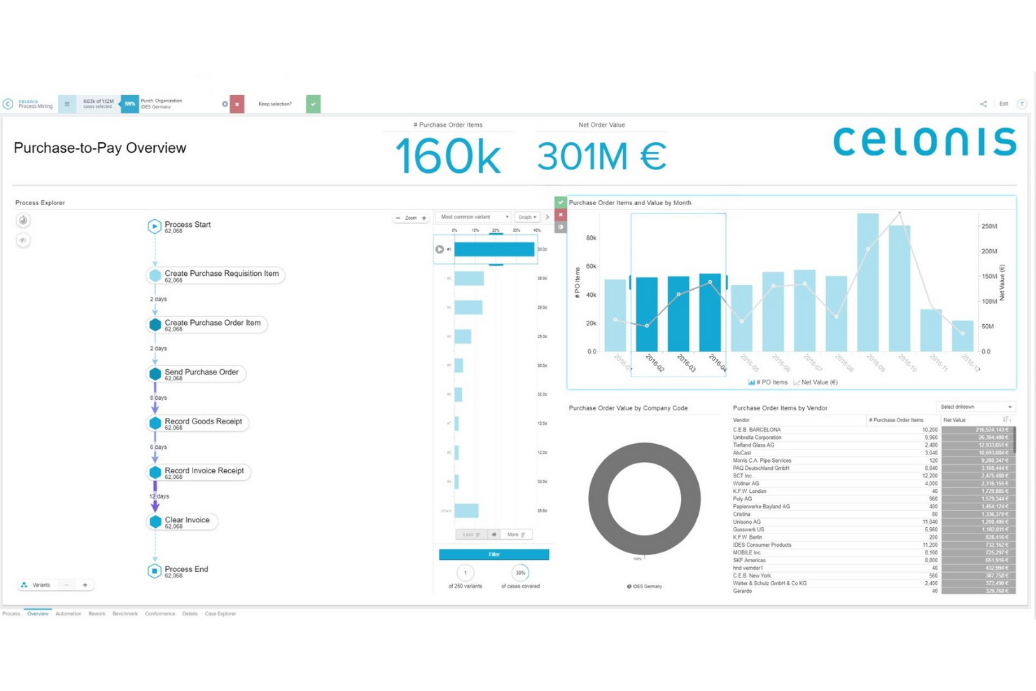This screenshot has height=691, width=1036.
Task: Increase zoom with the plus control
Action: pos(423,218)
